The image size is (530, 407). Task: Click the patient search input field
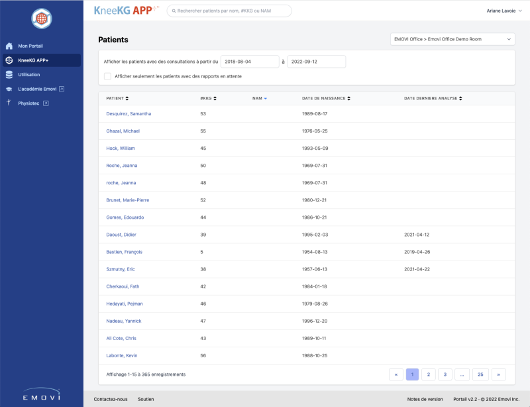tap(229, 11)
